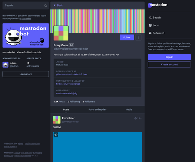Image resolution: width=195 pixels, height=162 pixels.
Task: Open the twitter.com/everycolorbot link
Action: tap(68, 84)
